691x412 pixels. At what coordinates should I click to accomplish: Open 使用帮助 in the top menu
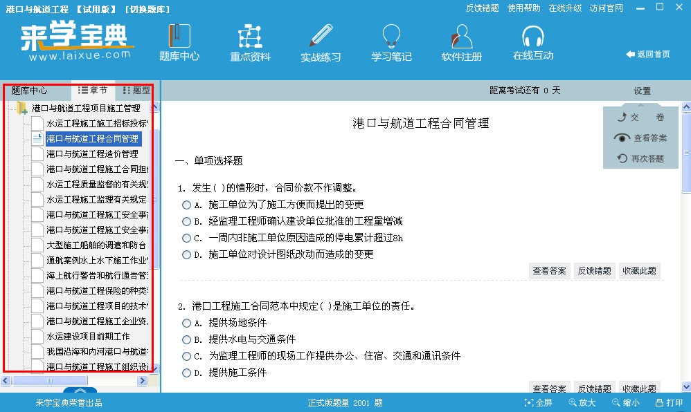click(523, 8)
